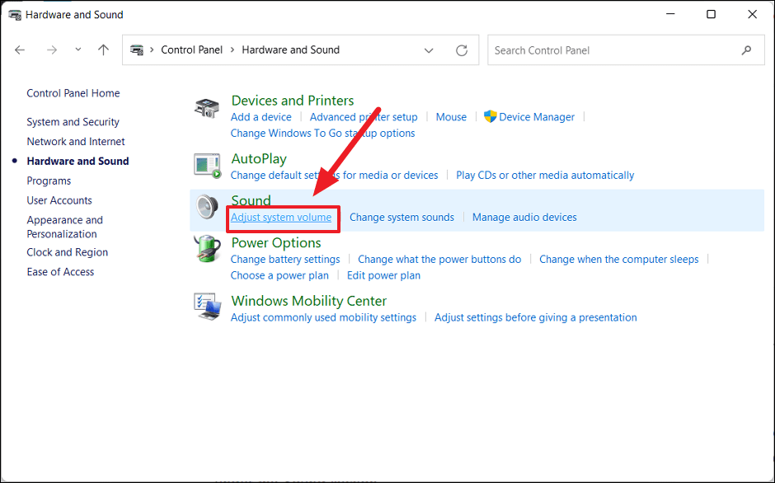This screenshot has width=775, height=483.
Task: Click Hardware and Sound breadcrumb
Action: click(290, 50)
